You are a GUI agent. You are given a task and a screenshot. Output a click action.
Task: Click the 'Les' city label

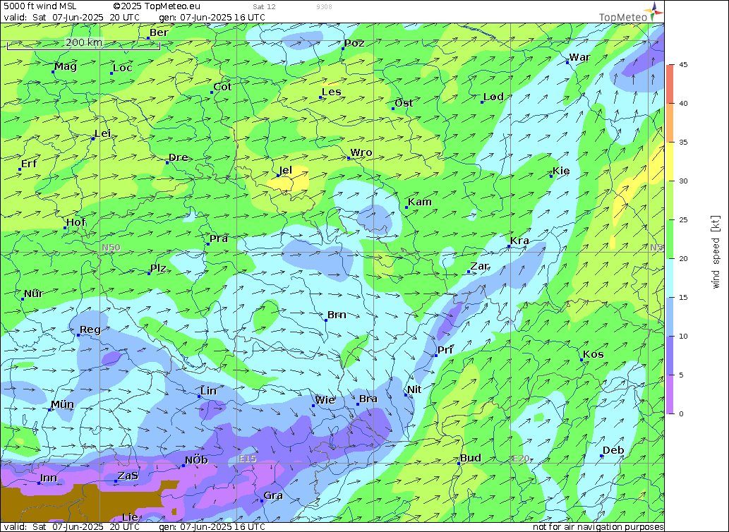coord(332,92)
